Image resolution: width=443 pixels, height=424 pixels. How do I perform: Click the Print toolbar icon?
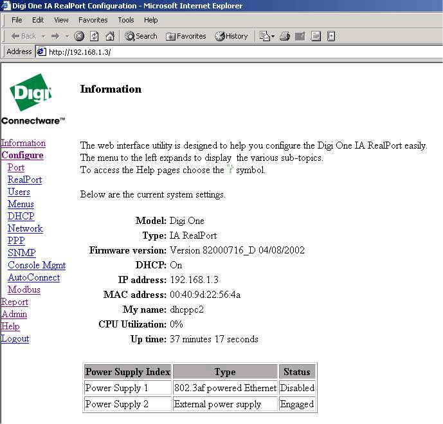(x=285, y=36)
